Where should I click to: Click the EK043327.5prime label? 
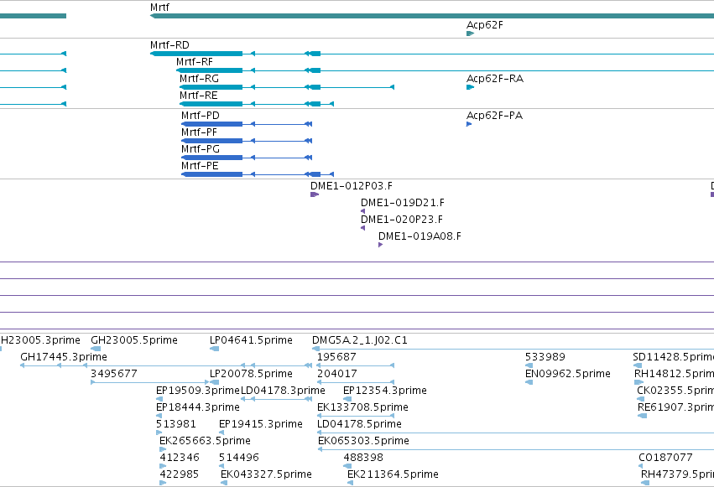266,474
